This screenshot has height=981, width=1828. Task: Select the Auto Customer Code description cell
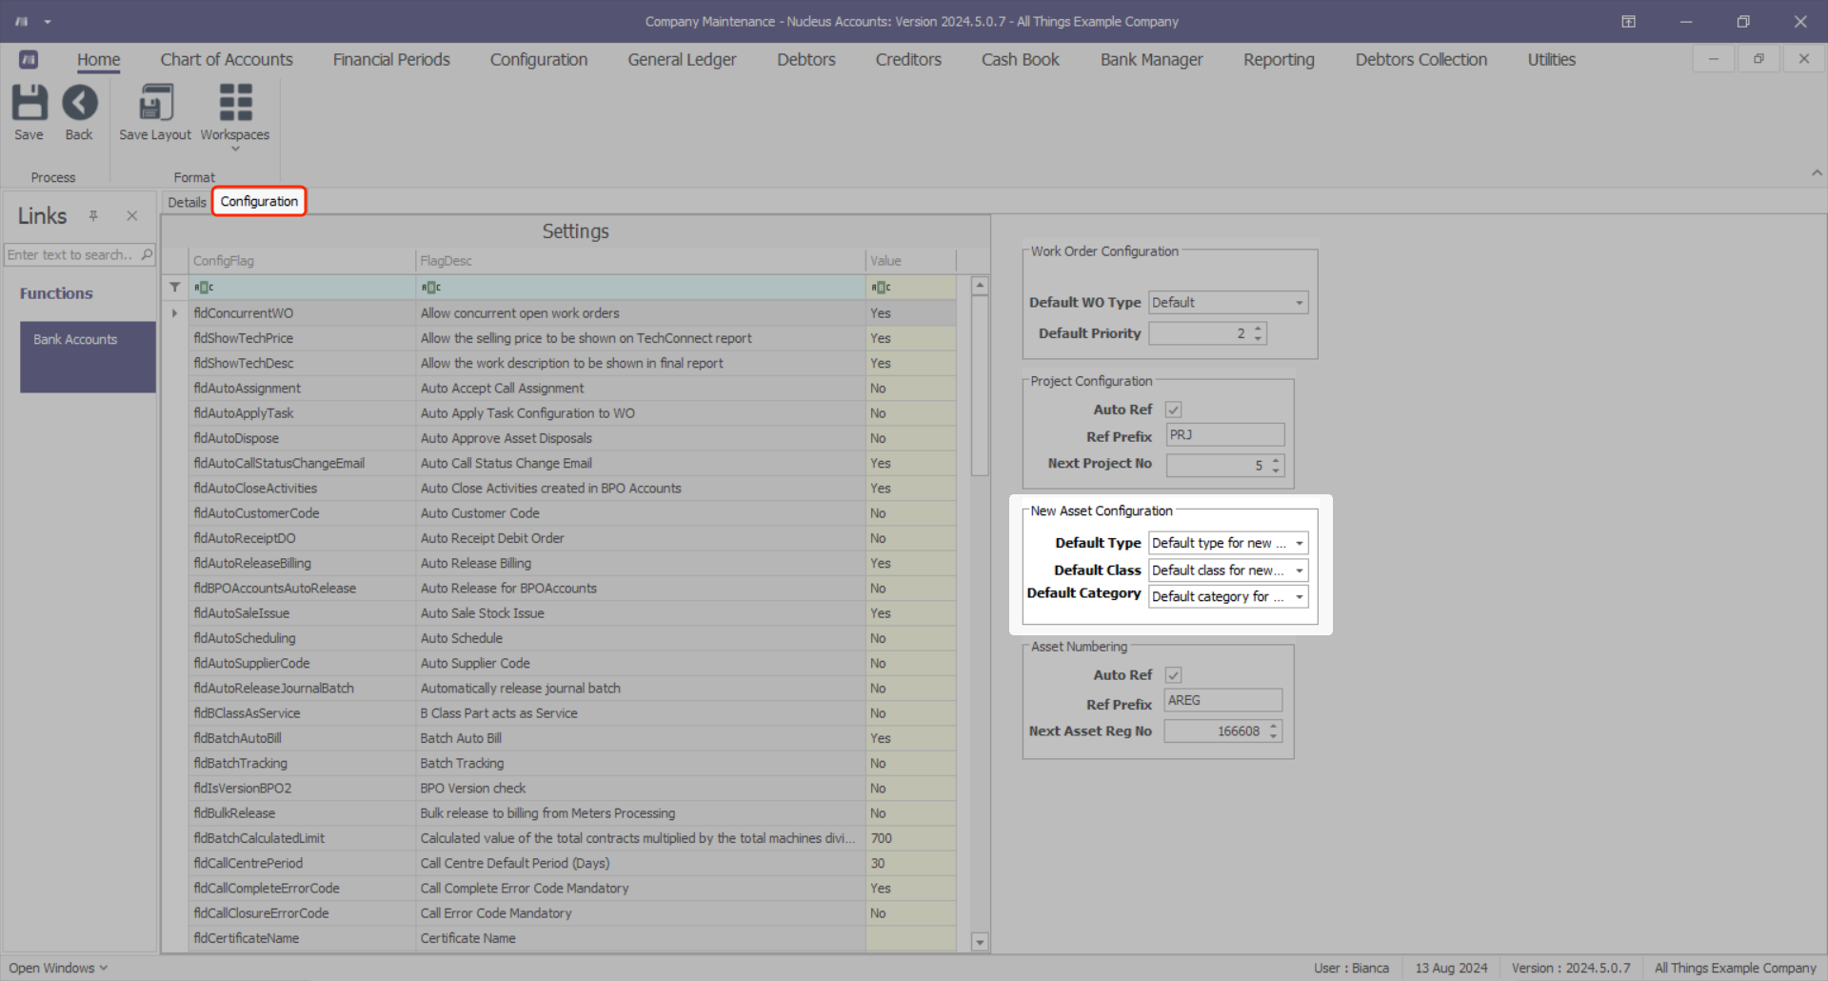tap(641, 513)
